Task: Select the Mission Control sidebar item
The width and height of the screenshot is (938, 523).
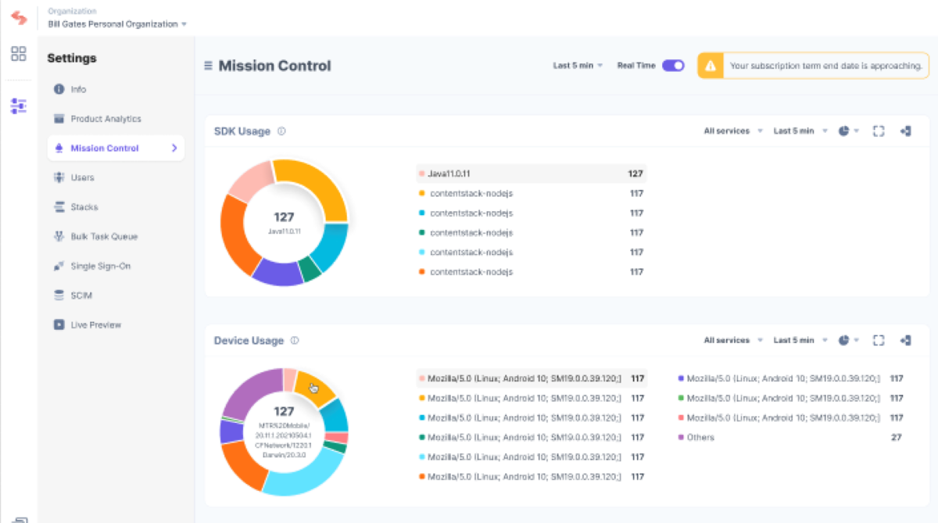Action: point(116,148)
